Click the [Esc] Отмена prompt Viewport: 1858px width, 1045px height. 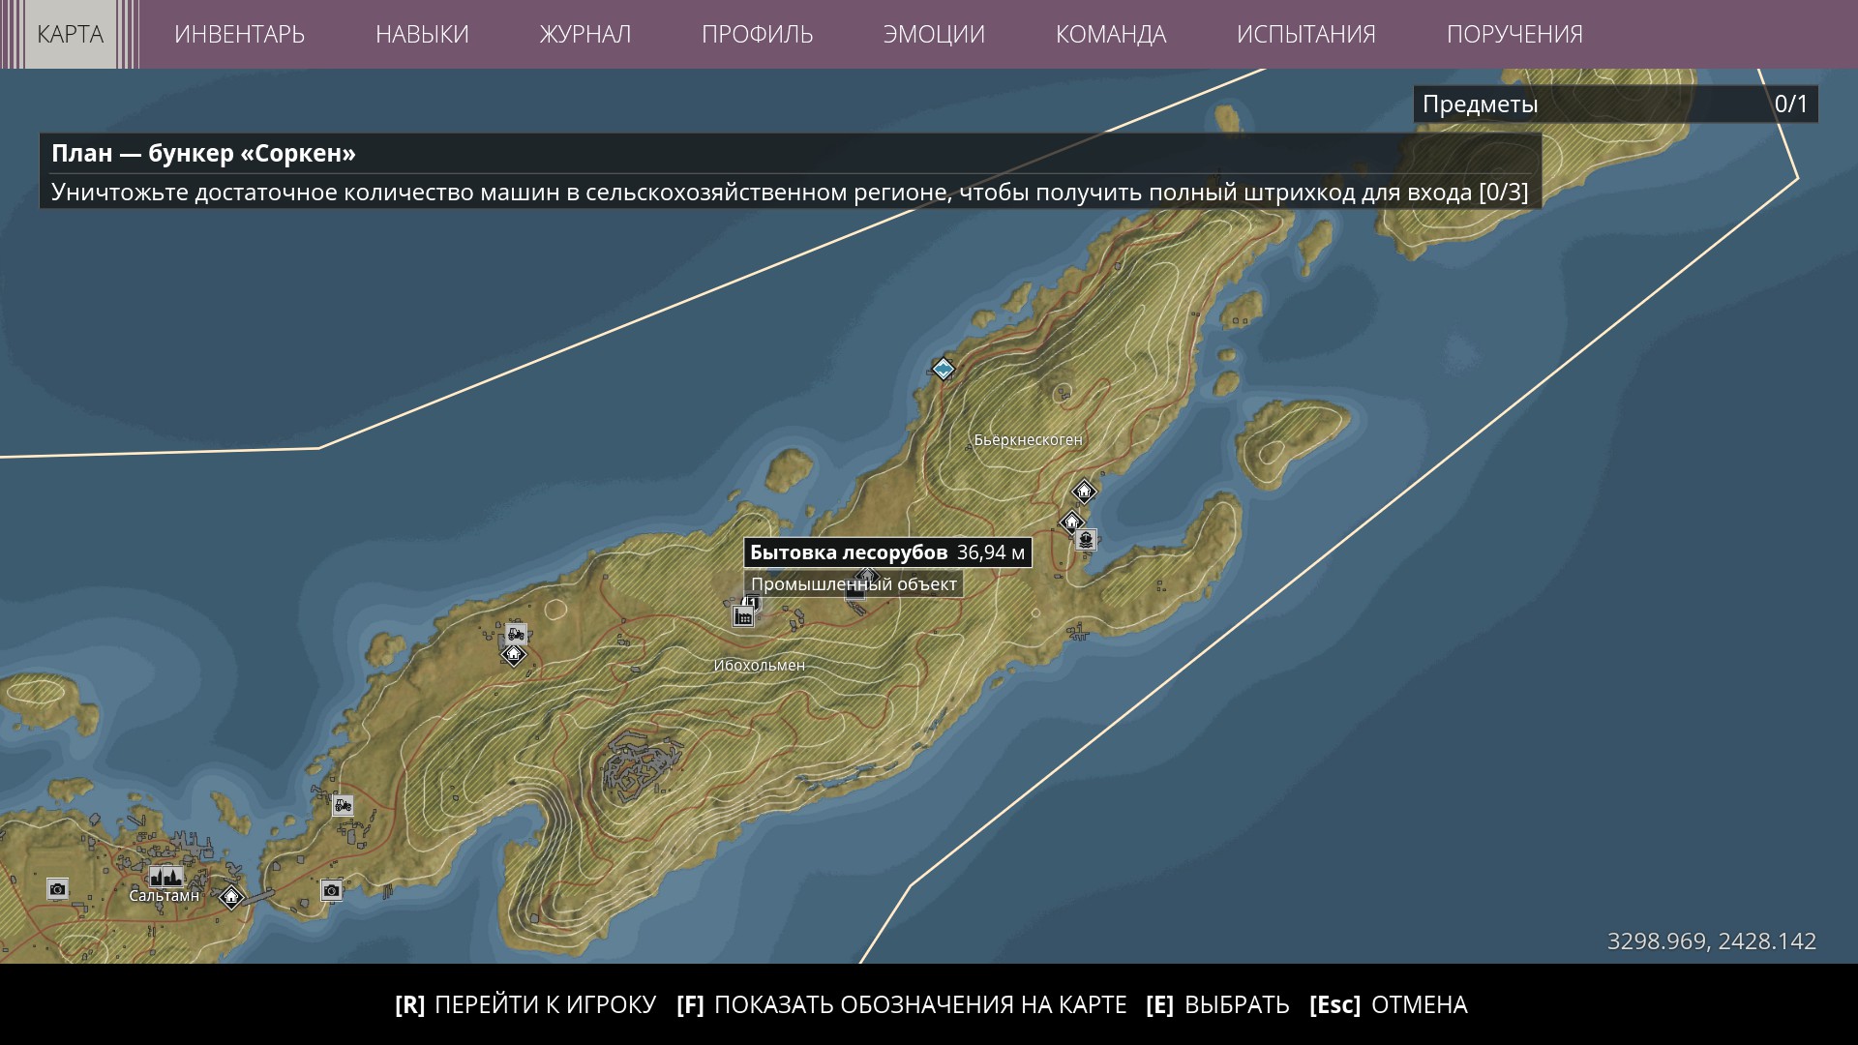pos(1389,1004)
